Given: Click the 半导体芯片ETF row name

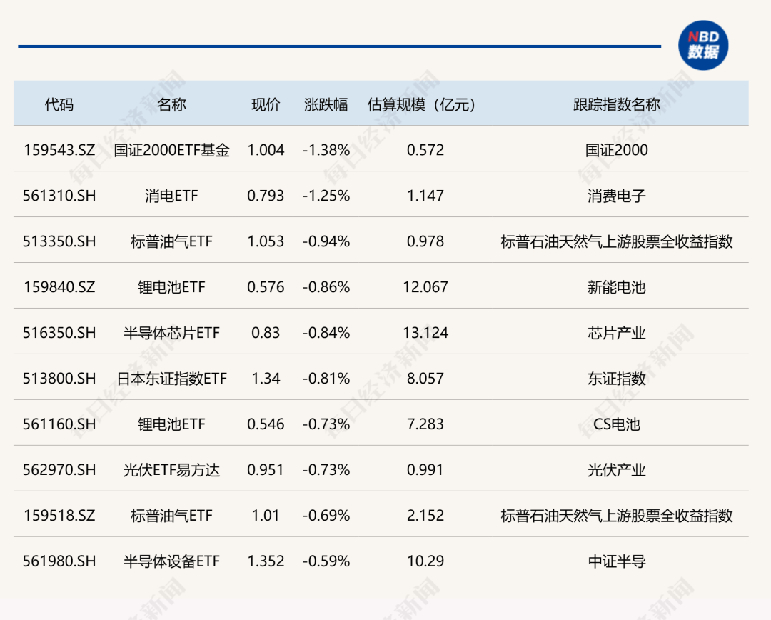Looking at the screenshot, I should pyautogui.click(x=171, y=333).
